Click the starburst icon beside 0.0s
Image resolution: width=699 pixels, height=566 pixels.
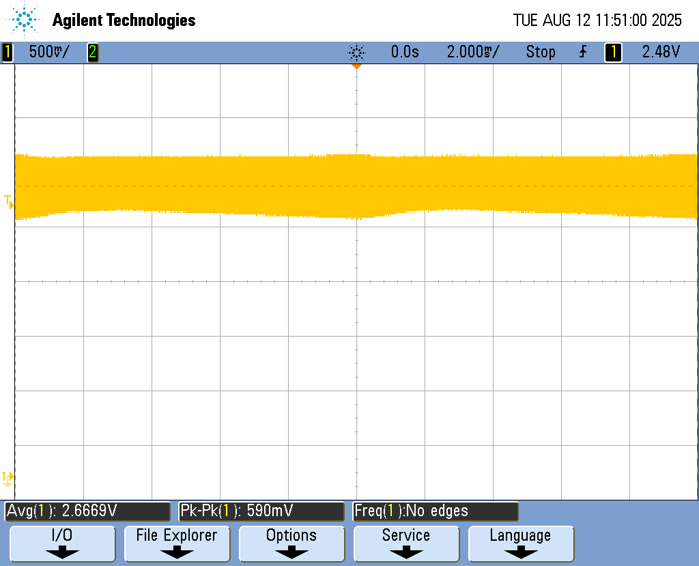(x=356, y=52)
